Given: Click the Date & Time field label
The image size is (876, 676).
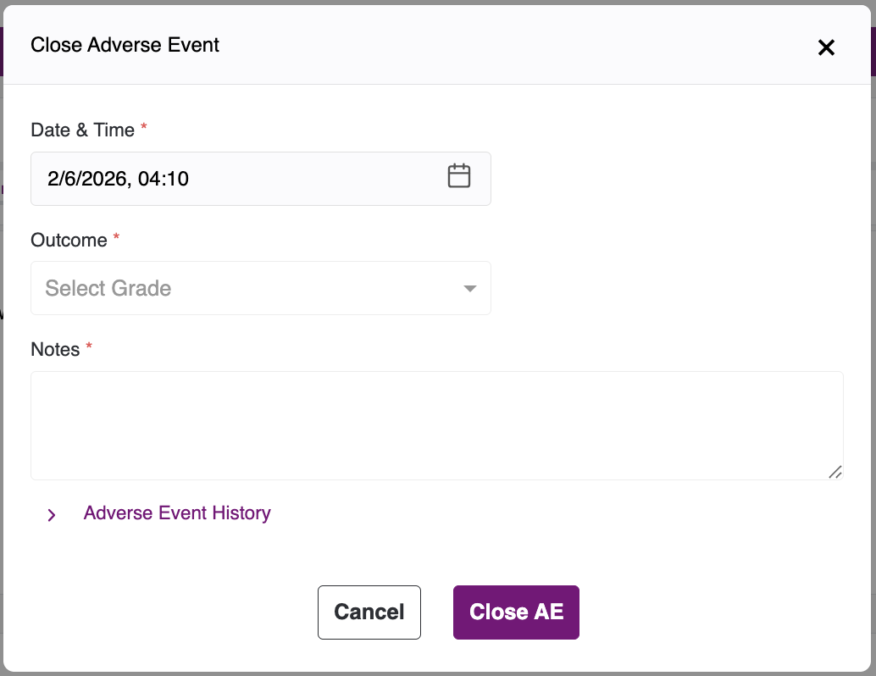Looking at the screenshot, I should click(82, 130).
